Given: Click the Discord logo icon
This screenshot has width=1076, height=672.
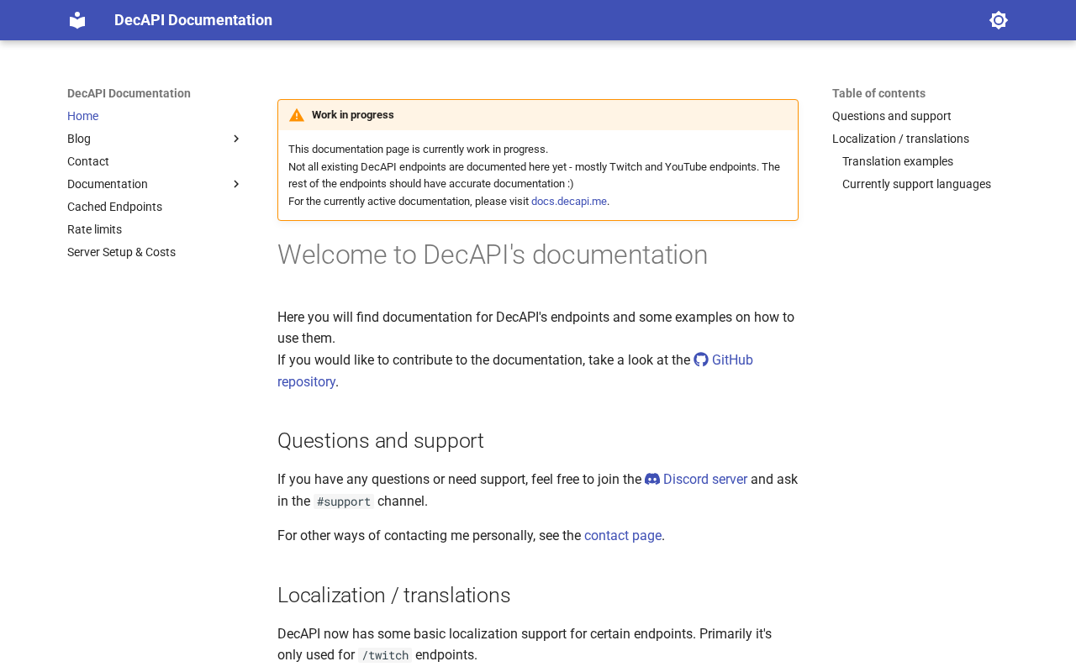Looking at the screenshot, I should click(652, 479).
